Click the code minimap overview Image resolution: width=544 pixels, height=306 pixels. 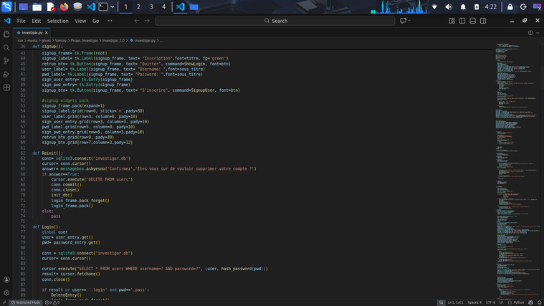tap(510, 143)
